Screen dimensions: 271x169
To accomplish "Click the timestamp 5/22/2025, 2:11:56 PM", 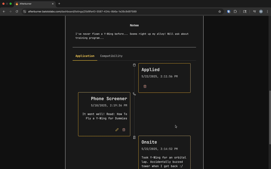I will pos(160,77).
